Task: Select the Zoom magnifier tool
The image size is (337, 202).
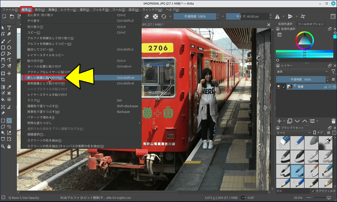Action: pos(3,146)
